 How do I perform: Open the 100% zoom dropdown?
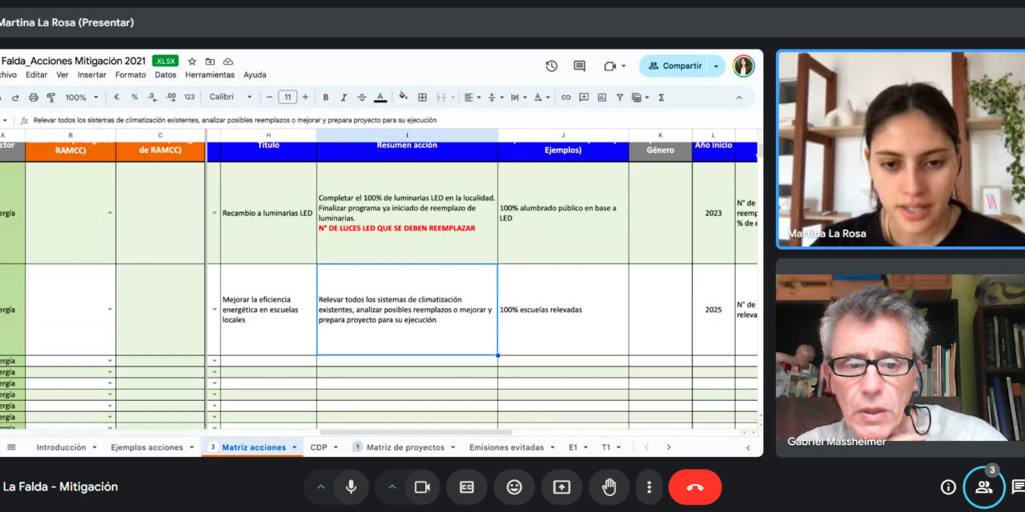[x=82, y=98]
